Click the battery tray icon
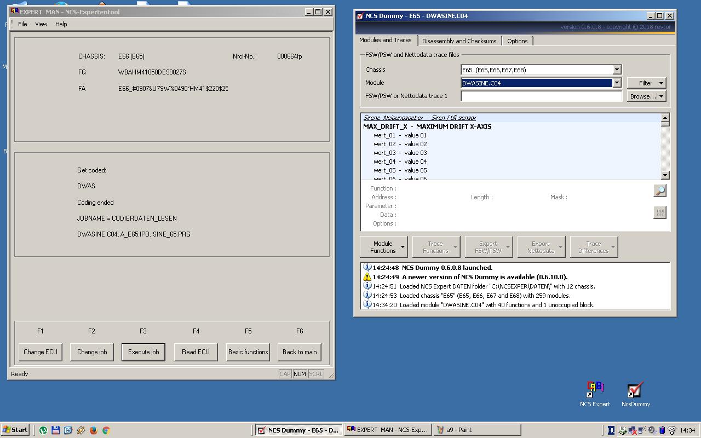Screen dimensions: 701x438 click(662, 430)
